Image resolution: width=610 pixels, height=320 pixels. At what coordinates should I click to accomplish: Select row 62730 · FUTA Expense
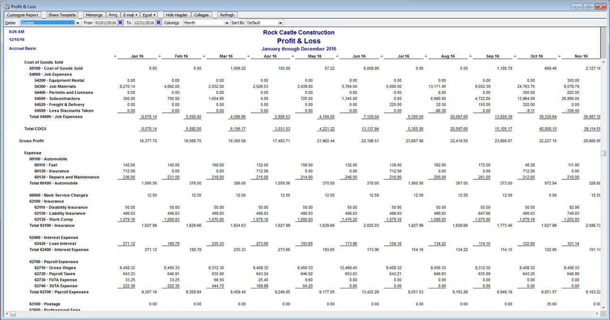pyautogui.click(x=56, y=280)
